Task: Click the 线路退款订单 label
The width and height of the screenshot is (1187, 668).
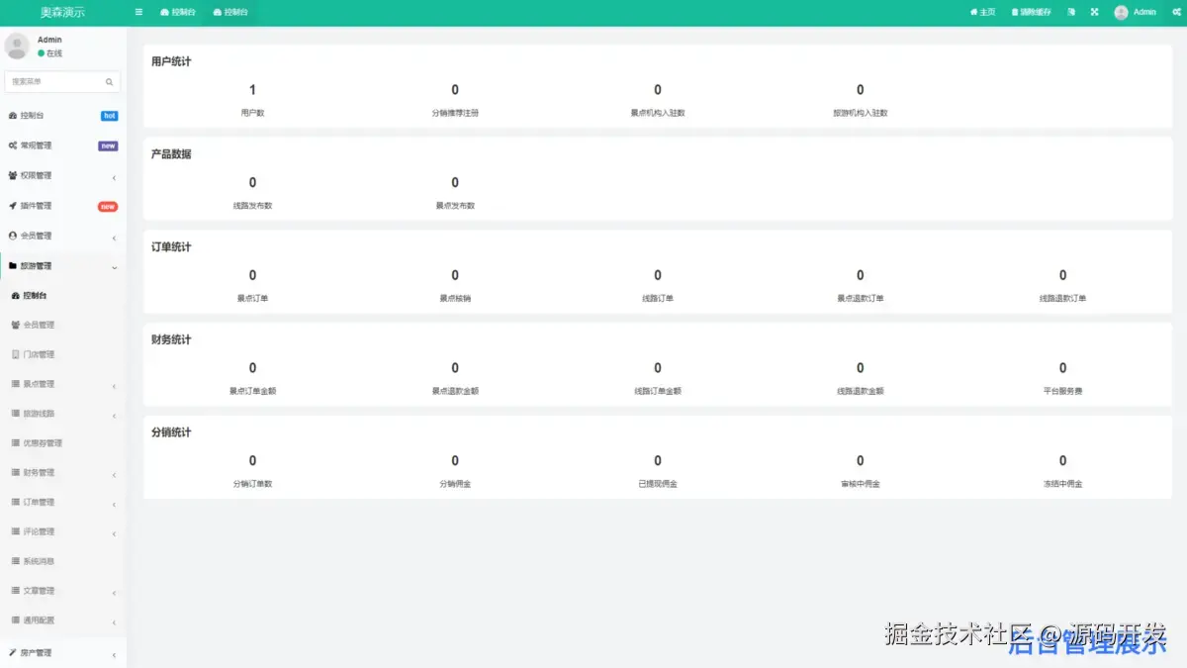Action: point(1062,298)
